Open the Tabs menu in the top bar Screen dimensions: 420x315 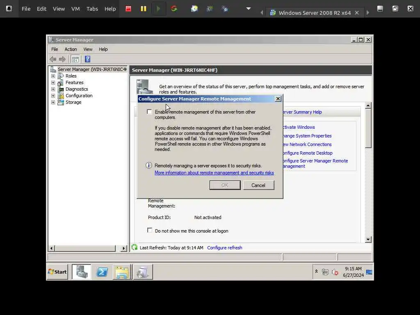coord(92,9)
